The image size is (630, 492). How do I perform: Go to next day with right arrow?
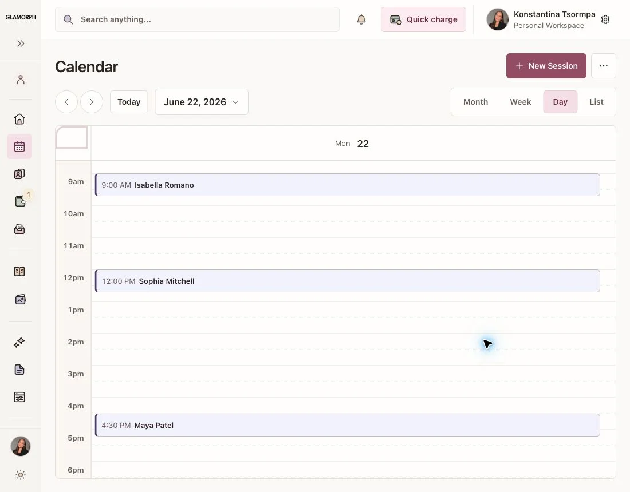coord(92,102)
